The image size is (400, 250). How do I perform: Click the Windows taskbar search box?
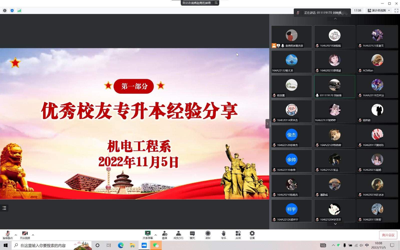click(51, 245)
